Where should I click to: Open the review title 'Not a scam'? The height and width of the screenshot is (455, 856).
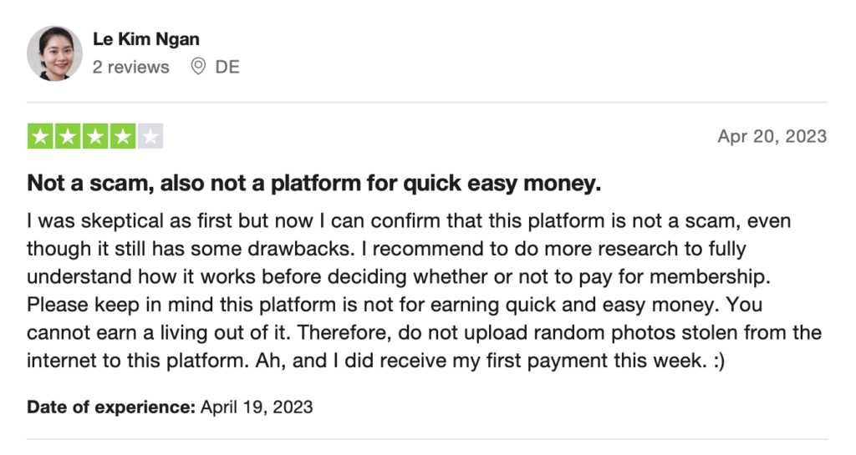[x=314, y=183]
